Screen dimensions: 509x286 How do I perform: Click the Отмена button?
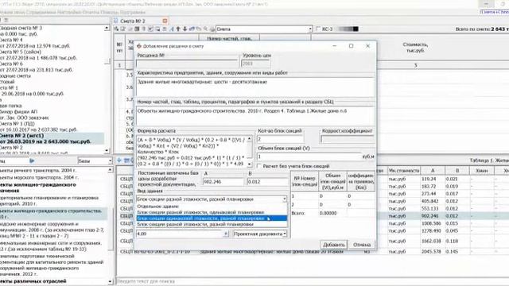(362, 245)
